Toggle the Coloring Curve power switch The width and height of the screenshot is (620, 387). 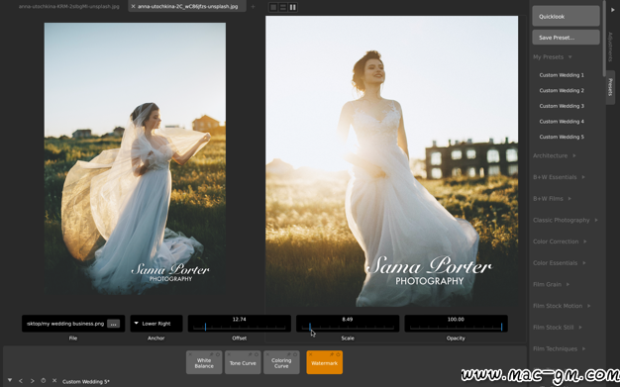[295, 354]
